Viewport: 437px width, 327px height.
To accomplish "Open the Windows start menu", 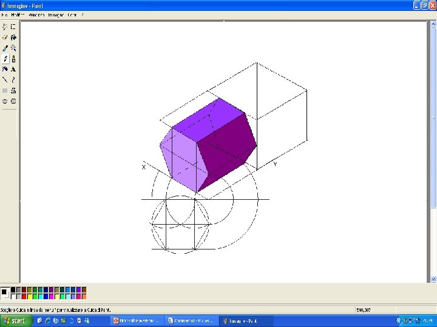I will click(16, 320).
